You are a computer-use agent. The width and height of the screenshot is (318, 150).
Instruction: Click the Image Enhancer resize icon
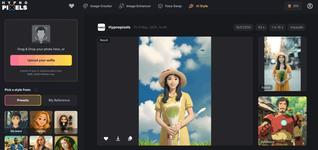click(x=121, y=6)
